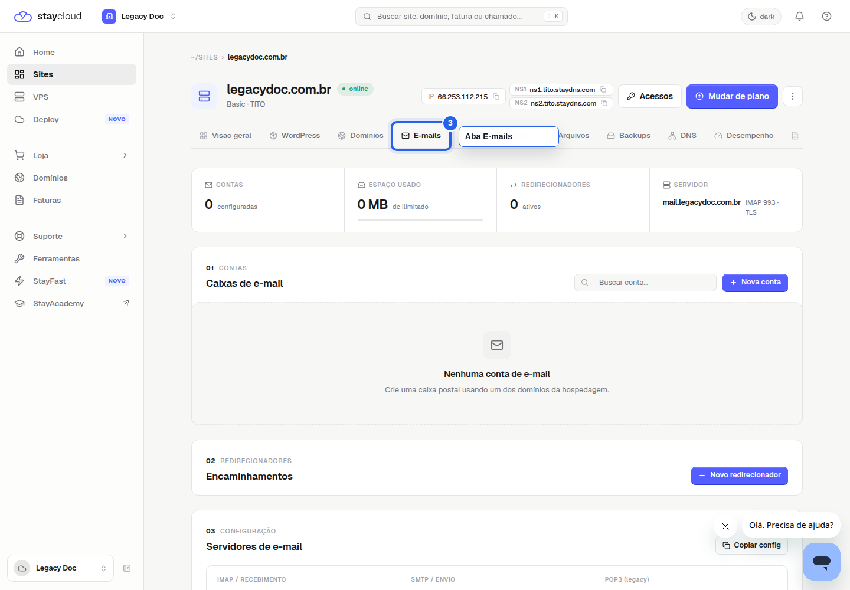Focus the Buscar conta search field
Image resolution: width=850 pixels, height=590 pixels.
click(x=645, y=283)
